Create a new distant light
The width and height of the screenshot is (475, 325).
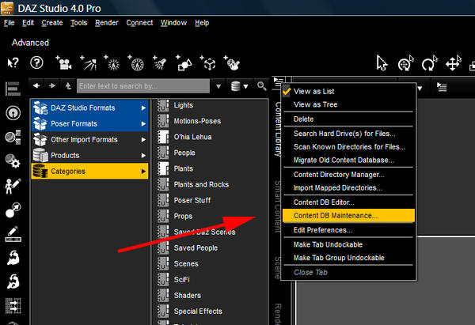(x=88, y=63)
